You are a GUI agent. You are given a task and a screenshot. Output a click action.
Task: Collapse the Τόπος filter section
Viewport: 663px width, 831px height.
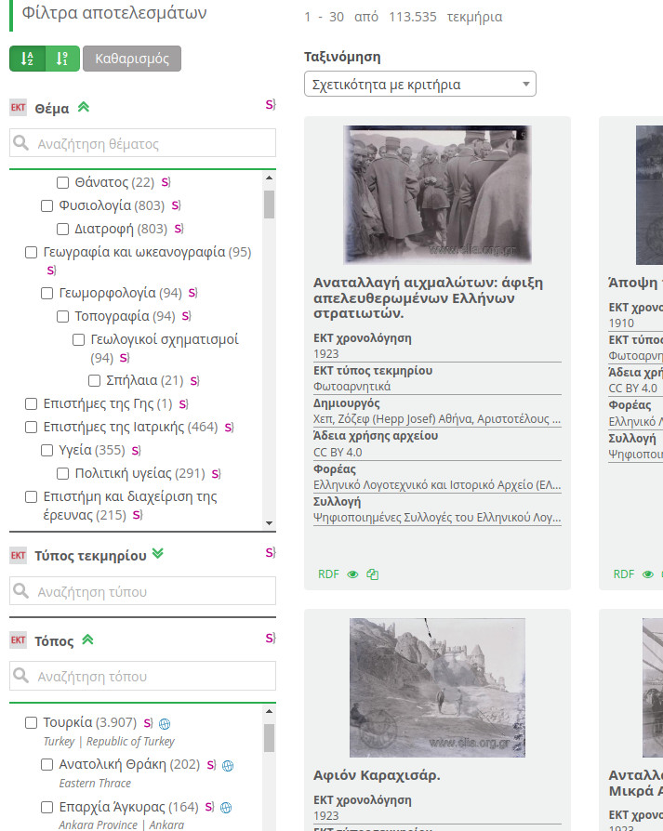(87, 640)
